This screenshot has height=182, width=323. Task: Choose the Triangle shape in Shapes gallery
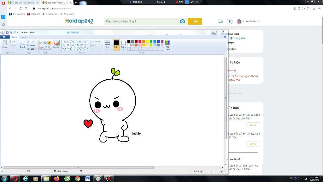pyautogui.click(x=85, y=42)
